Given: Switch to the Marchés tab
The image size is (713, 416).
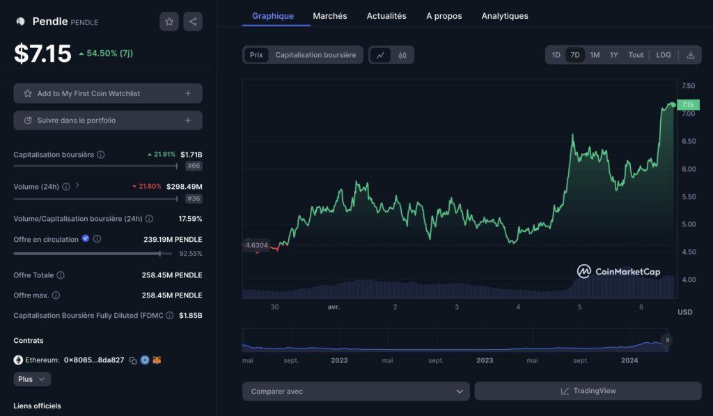Looking at the screenshot, I should tap(329, 16).
